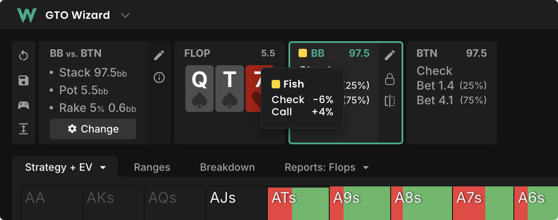This screenshot has width=558, height=220.
Task: Click the yellow BB player color swatch
Action: tap(302, 53)
